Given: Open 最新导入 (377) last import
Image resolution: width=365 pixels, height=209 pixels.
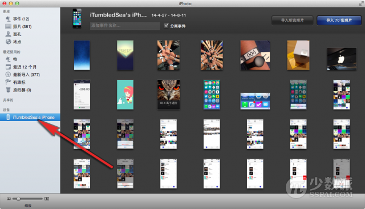Looking at the screenshot, I should (x=23, y=75).
